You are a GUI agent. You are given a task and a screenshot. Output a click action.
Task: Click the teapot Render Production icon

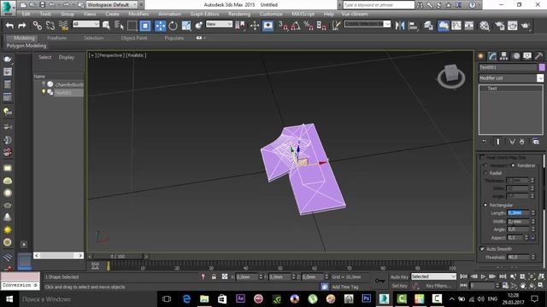click(x=526, y=26)
